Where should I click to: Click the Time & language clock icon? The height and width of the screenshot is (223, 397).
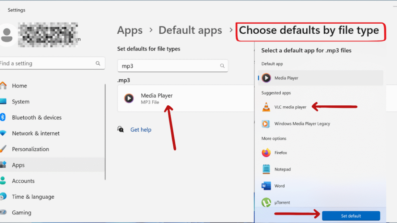(3, 197)
